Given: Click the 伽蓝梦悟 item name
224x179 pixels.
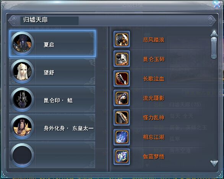Looking at the screenshot, I should coord(154,156).
